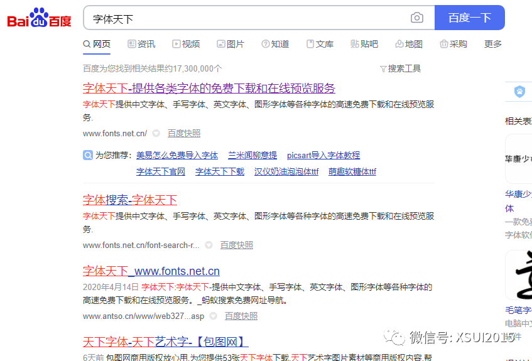Switch to the 资讯 tab

click(x=141, y=44)
